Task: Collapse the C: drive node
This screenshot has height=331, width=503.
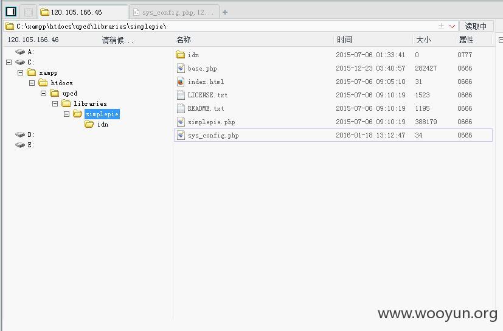Action: tap(9, 62)
